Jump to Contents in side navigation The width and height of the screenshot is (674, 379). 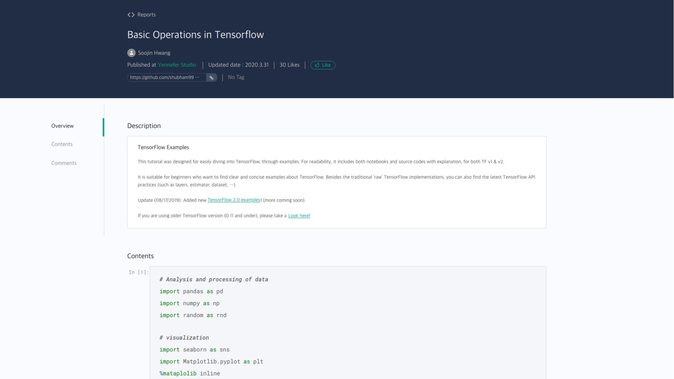point(62,144)
